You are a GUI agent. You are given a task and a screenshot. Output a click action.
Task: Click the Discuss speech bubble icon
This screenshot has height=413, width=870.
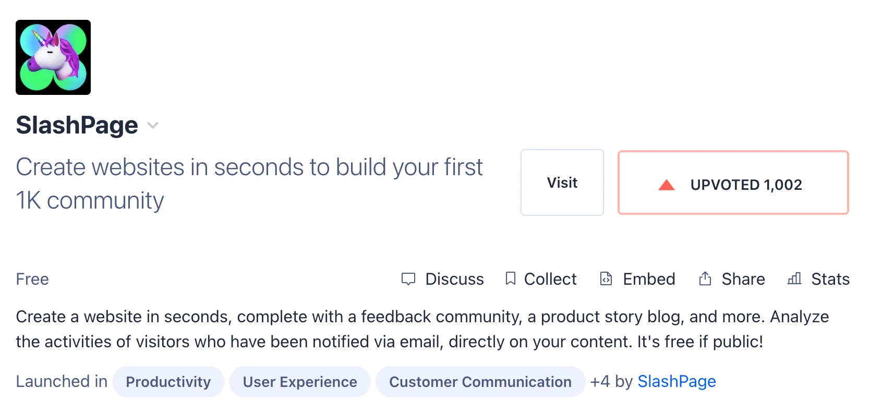408,279
